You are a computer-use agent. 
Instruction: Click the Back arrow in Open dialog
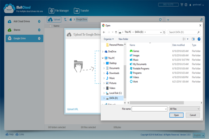click(104, 32)
